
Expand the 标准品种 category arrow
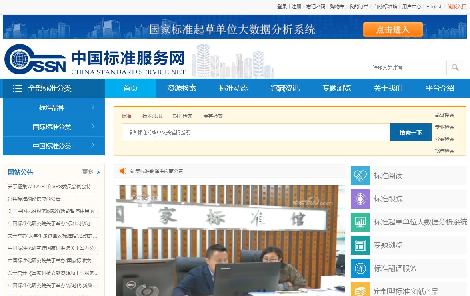(x=93, y=107)
